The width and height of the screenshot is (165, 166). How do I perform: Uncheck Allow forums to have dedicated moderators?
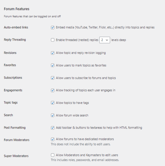click(x=53, y=139)
